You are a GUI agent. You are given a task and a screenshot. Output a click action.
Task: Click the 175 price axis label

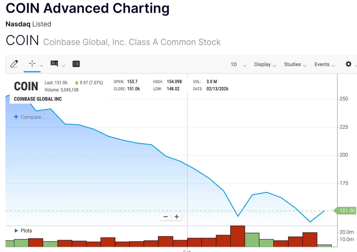(x=344, y=183)
